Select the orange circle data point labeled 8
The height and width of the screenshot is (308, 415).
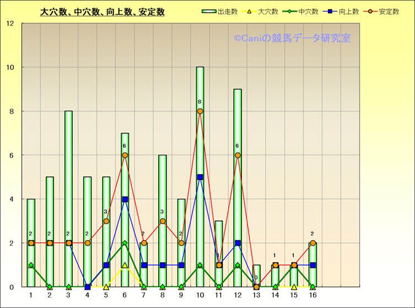200,111
